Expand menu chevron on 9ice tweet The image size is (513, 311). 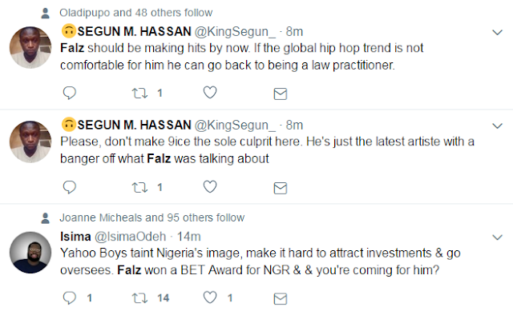click(497, 126)
